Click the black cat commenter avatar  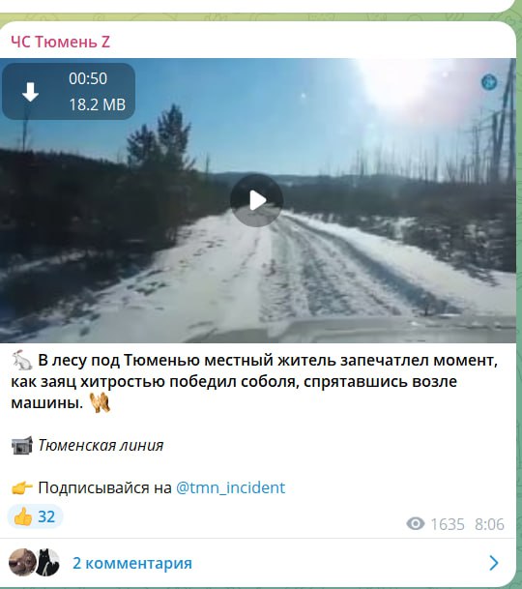click(48, 562)
